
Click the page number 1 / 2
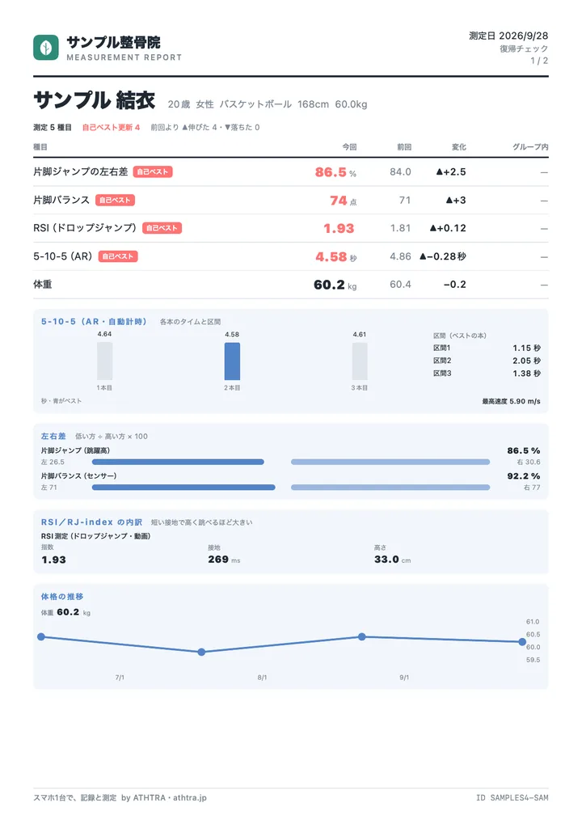coord(539,61)
